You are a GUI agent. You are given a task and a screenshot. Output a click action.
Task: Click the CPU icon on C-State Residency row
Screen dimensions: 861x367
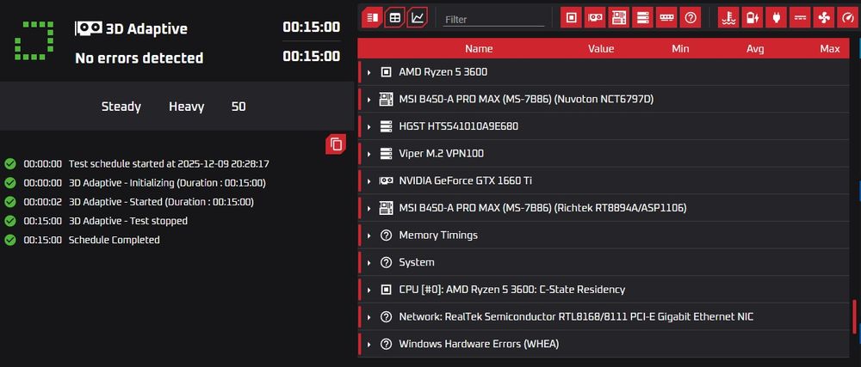[386, 290]
